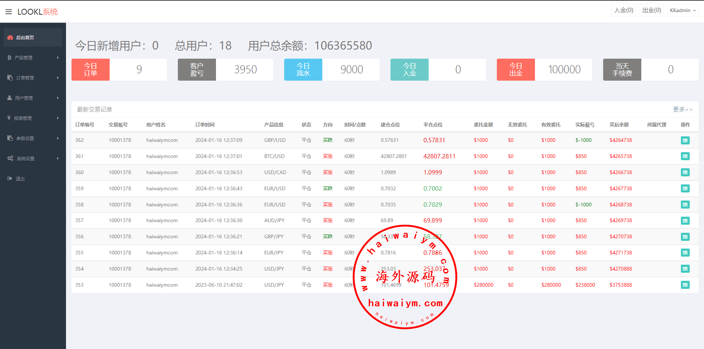Select the 参数设置 menu item
Viewport: 704px width, 349px height.
pos(33,138)
